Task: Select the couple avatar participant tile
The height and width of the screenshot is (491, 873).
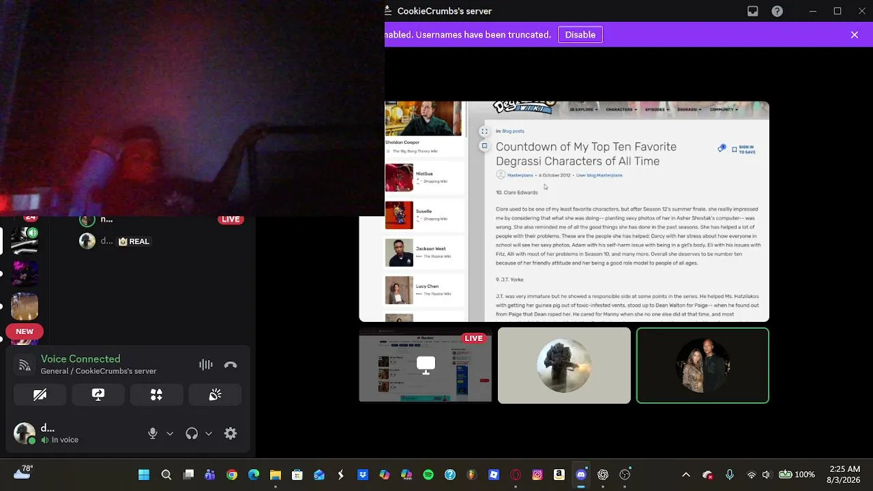Action: (702, 366)
